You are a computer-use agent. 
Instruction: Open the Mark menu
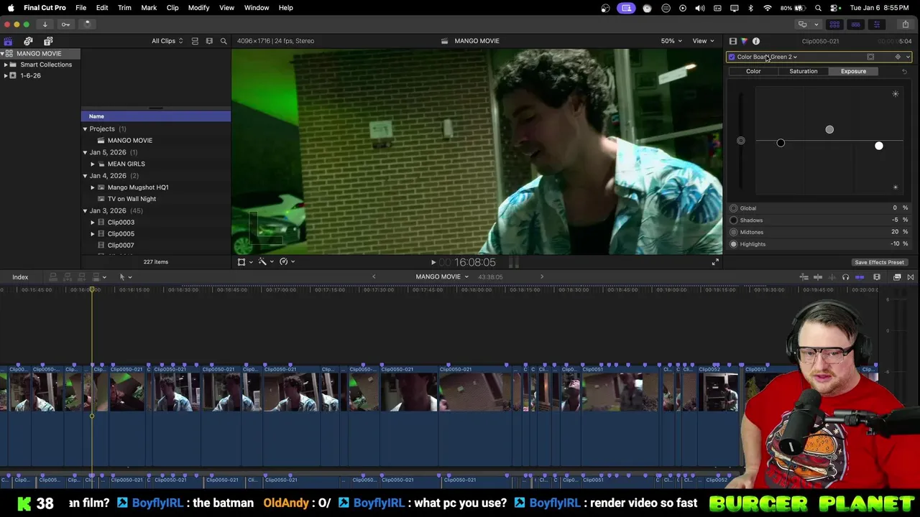pyautogui.click(x=149, y=8)
